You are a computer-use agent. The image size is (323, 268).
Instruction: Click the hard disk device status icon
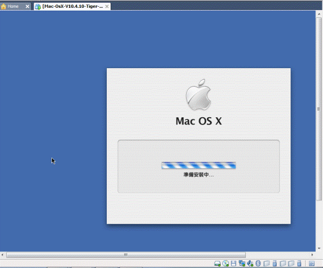(x=217, y=264)
